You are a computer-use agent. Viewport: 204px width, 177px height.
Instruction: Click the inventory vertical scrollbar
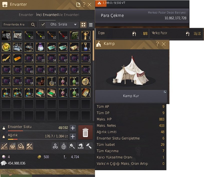tap(93, 46)
